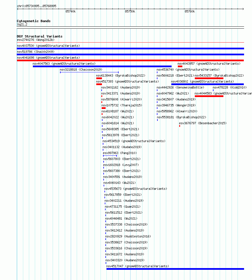
Task: Click nsv6138443 (ByrskaBishop2022) label
Action: [x=121, y=75]
